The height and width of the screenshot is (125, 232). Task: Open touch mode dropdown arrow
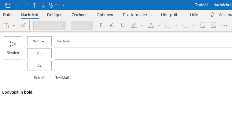pos(56,5)
